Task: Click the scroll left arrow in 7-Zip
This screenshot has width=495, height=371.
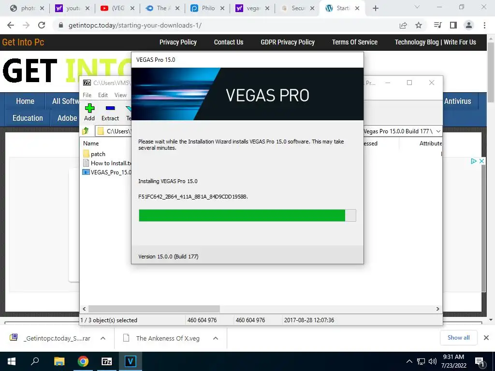Action: 84,309
